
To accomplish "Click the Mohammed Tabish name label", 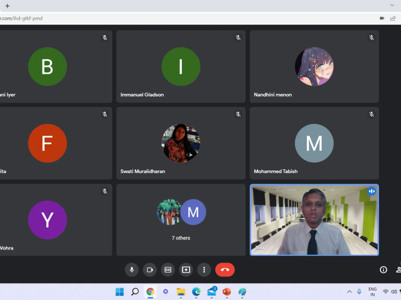I will tap(276, 171).
